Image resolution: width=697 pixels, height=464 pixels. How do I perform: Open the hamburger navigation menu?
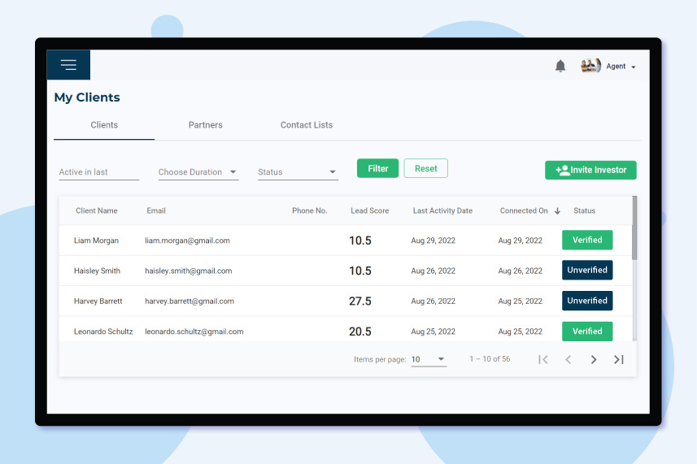click(x=68, y=65)
